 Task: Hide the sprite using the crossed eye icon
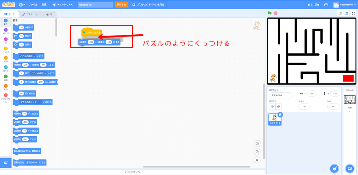click(279, 107)
